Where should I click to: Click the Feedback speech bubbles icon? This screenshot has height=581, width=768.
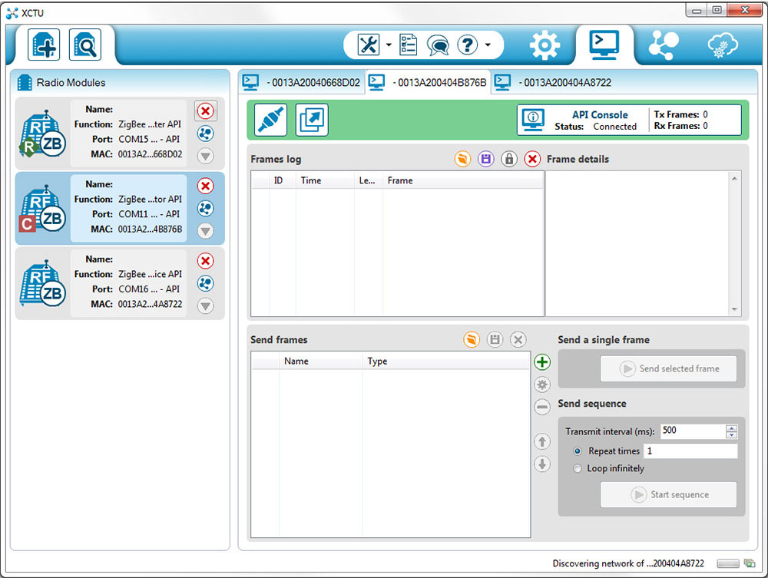(x=438, y=45)
